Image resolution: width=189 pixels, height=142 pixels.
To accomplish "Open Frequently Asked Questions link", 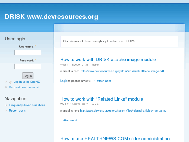I will click(27, 105).
